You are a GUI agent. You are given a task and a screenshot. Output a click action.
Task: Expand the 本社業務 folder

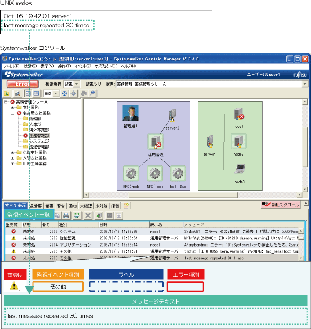pyautogui.click(x=13, y=108)
